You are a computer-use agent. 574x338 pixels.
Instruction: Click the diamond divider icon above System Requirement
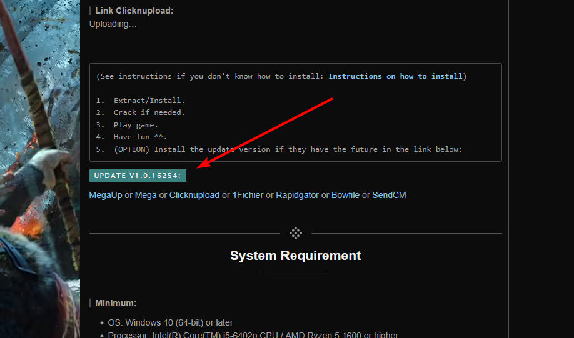tap(296, 233)
